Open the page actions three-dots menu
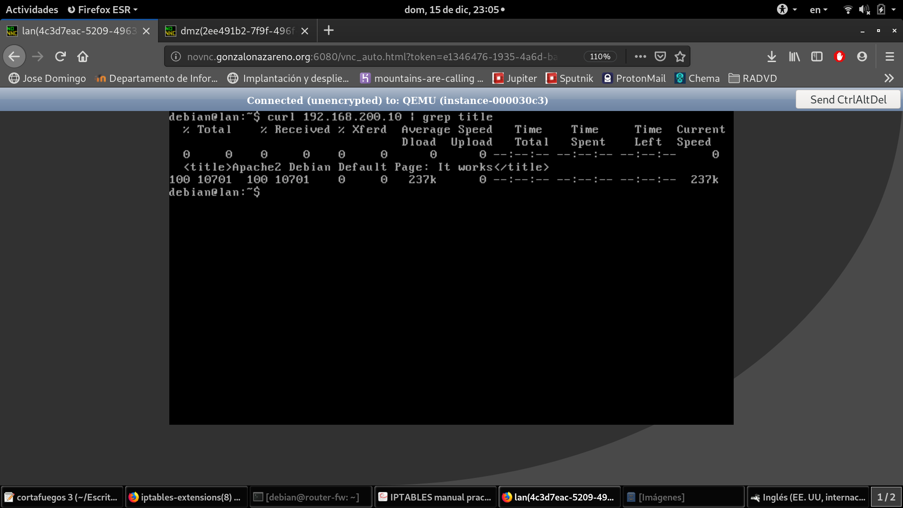This screenshot has width=903, height=508. (640, 56)
